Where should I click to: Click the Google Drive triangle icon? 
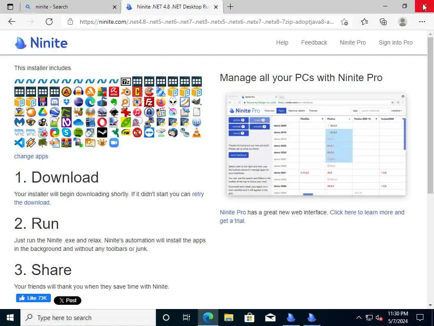tap(43, 112)
